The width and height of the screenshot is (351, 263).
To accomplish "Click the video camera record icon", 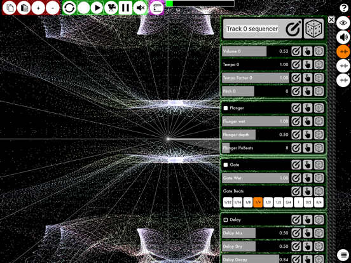I will point(111,8).
